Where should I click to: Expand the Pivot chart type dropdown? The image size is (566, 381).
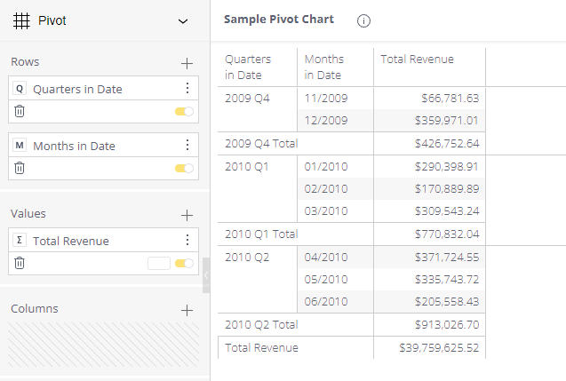pos(183,20)
